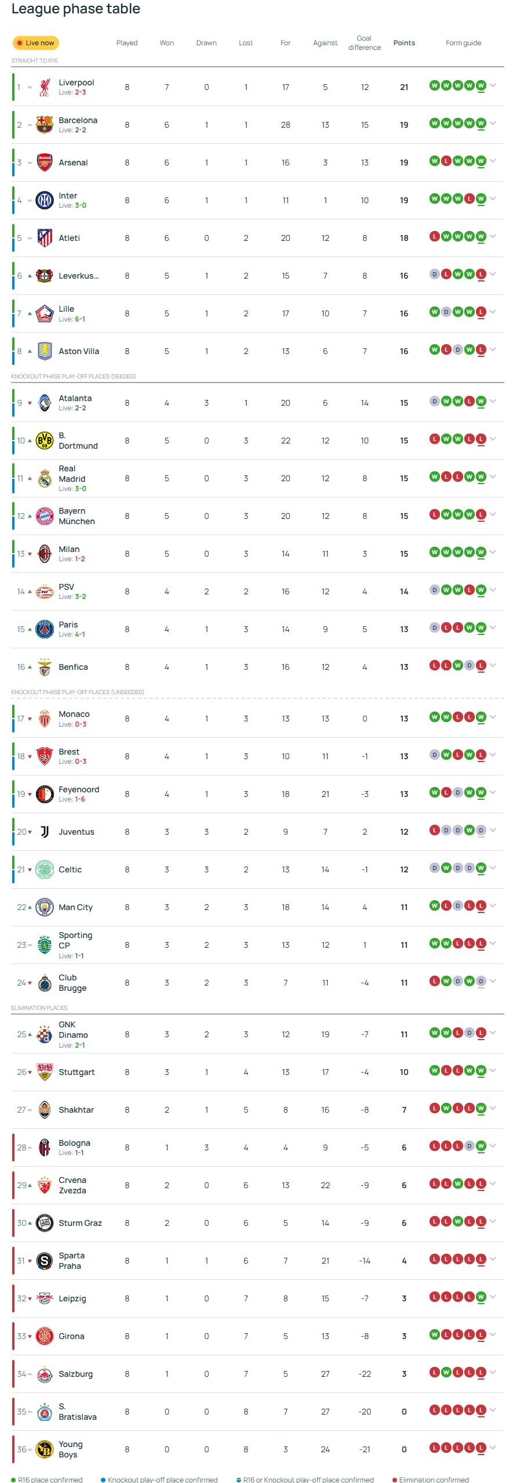Expand Salzburg's form guide chevron
This screenshot has width=513, height=1483.
(x=493, y=1373)
